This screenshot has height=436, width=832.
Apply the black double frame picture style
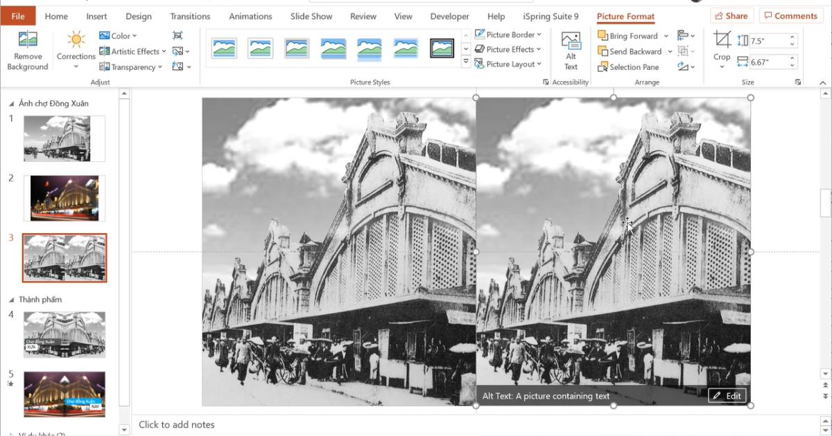coord(442,48)
